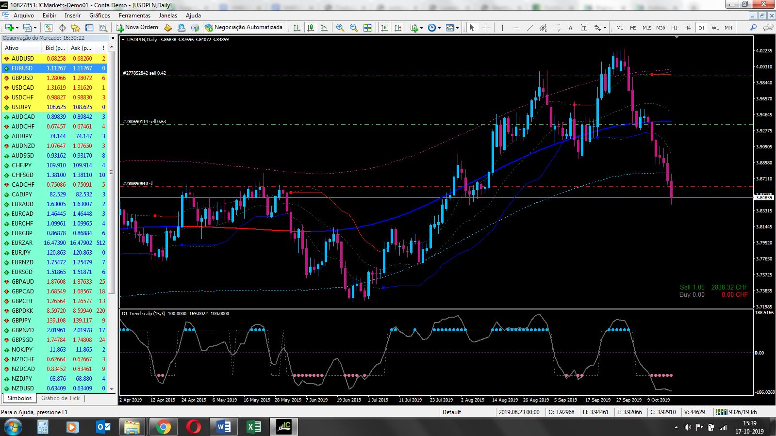Click market watch vertical scrollbar down arrow
Screen dimensions: 776x436
112,389
